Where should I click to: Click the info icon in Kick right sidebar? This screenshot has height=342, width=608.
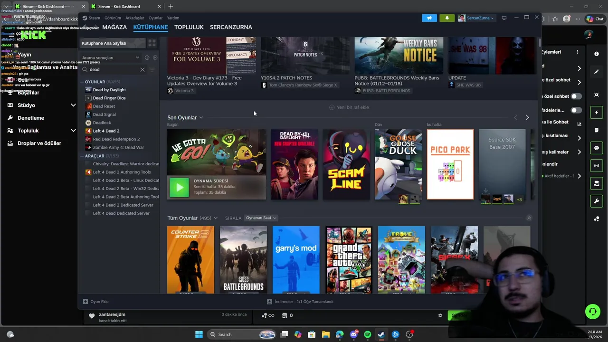point(597,54)
